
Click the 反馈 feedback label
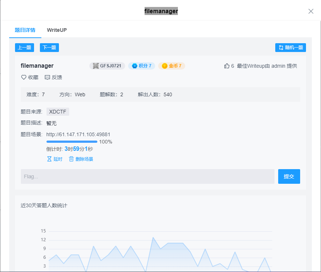[x=57, y=77]
